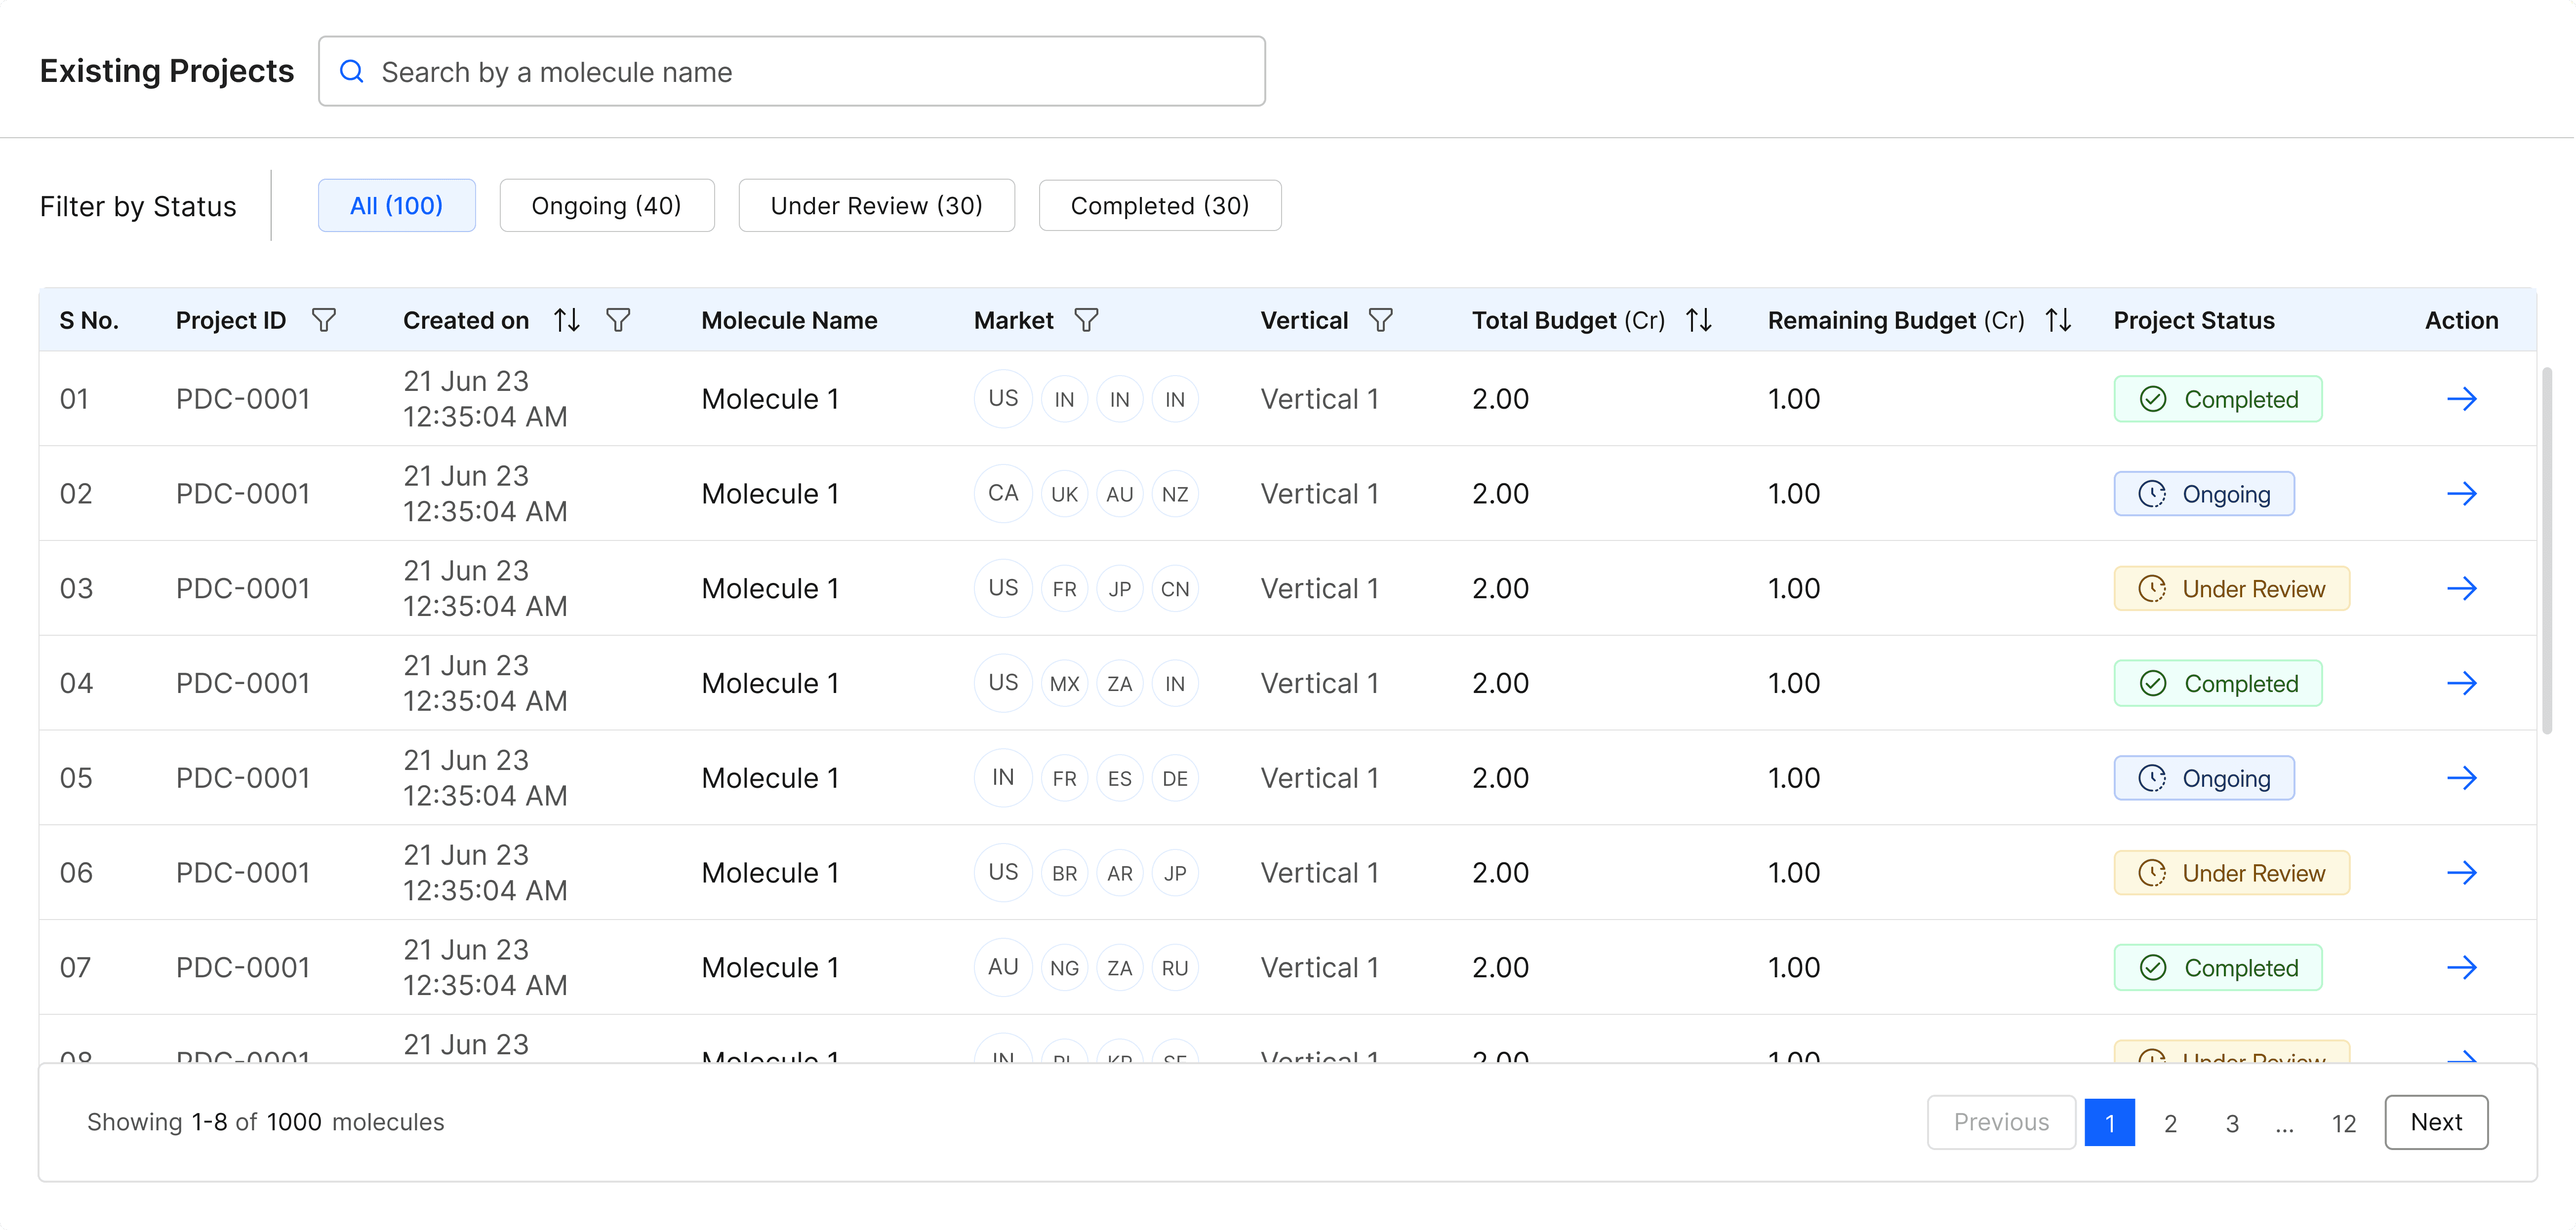
Task: Open project in row 07 via arrow
Action: (x=2461, y=967)
